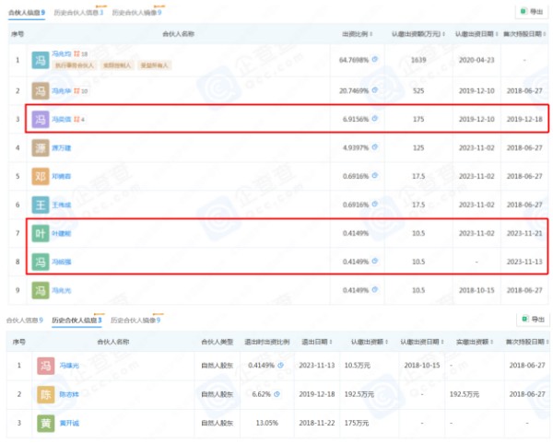
Task: Click the info icon beside 0.4149% in row 8
Action: pyautogui.click(x=374, y=262)
